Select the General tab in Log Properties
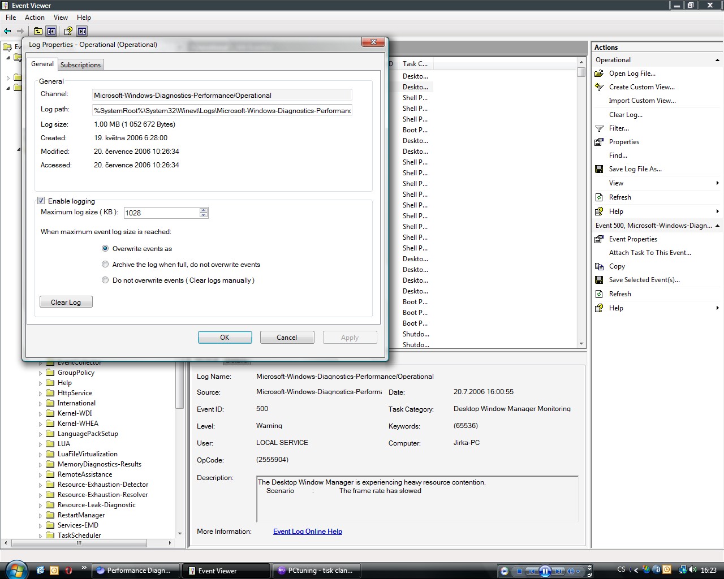This screenshot has height=579, width=724. tap(42, 64)
